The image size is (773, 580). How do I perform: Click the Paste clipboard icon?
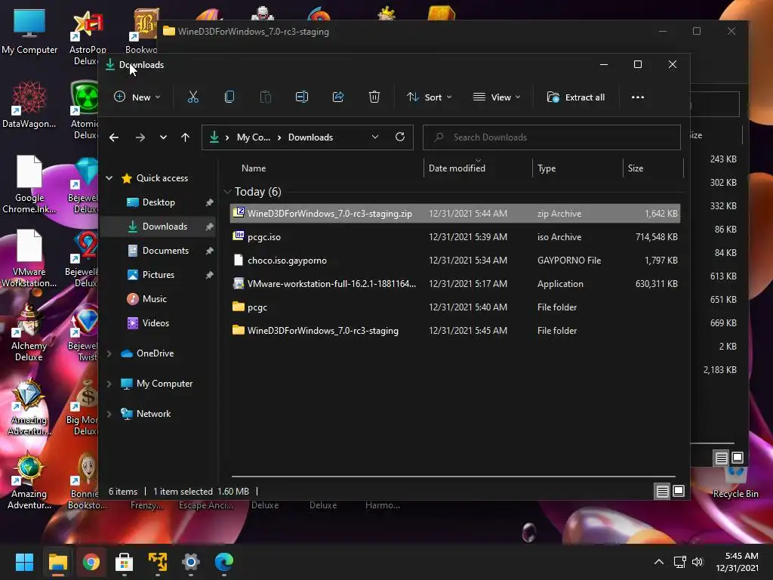[x=265, y=97]
